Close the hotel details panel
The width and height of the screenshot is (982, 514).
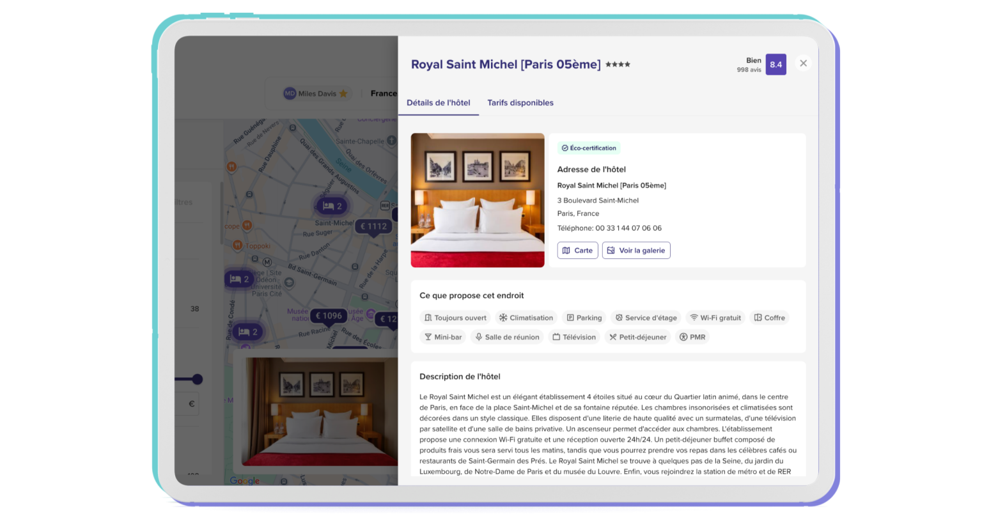803,63
